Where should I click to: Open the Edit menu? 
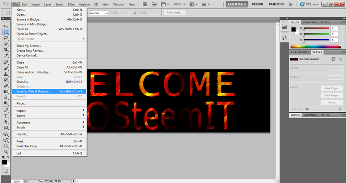pos(24,5)
